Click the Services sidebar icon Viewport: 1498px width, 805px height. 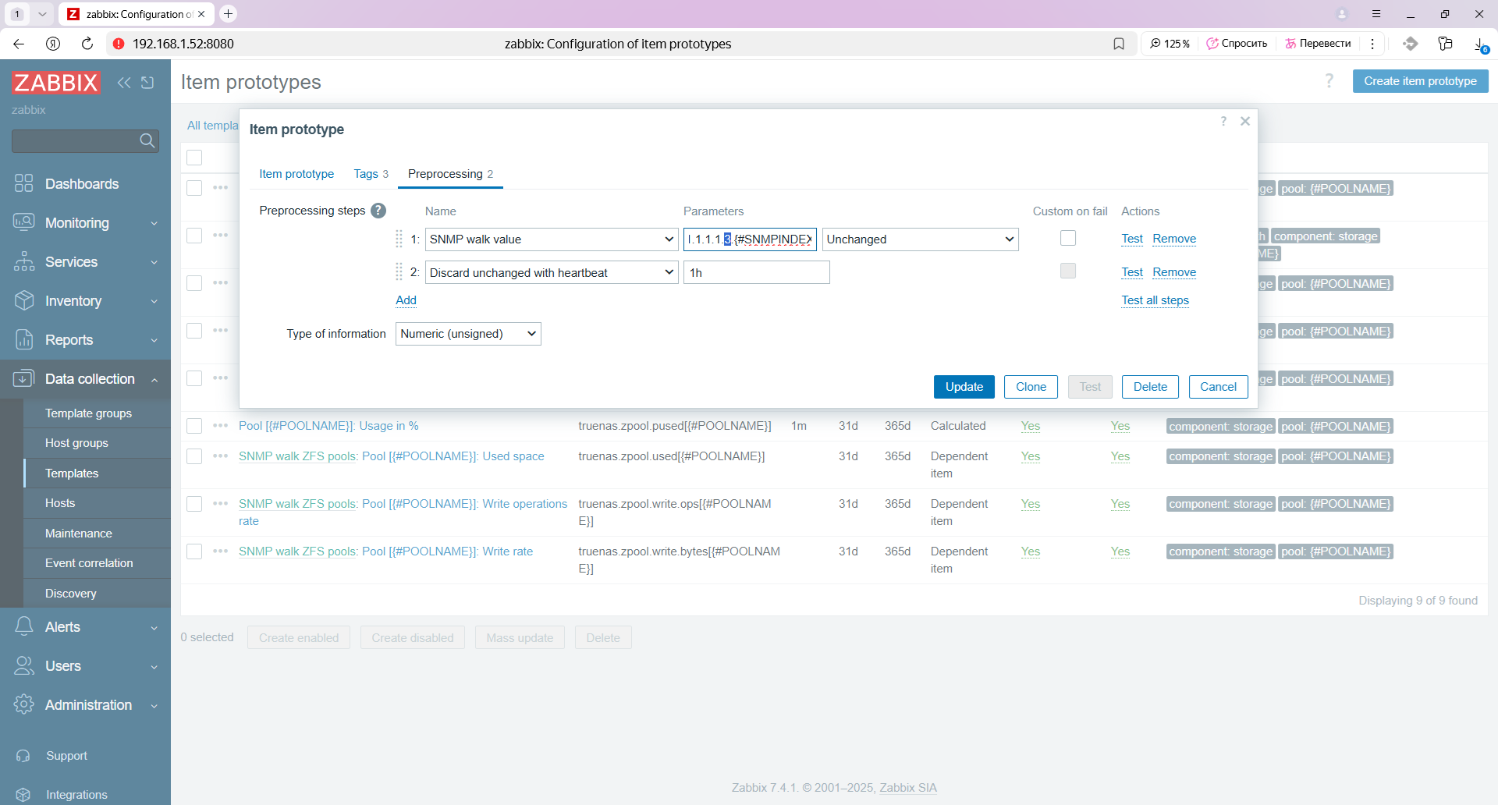[24, 261]
